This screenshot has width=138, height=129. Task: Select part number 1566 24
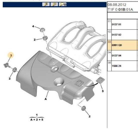click(x=116, y=66)
